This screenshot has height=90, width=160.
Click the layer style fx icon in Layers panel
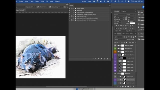coord(120,86)
